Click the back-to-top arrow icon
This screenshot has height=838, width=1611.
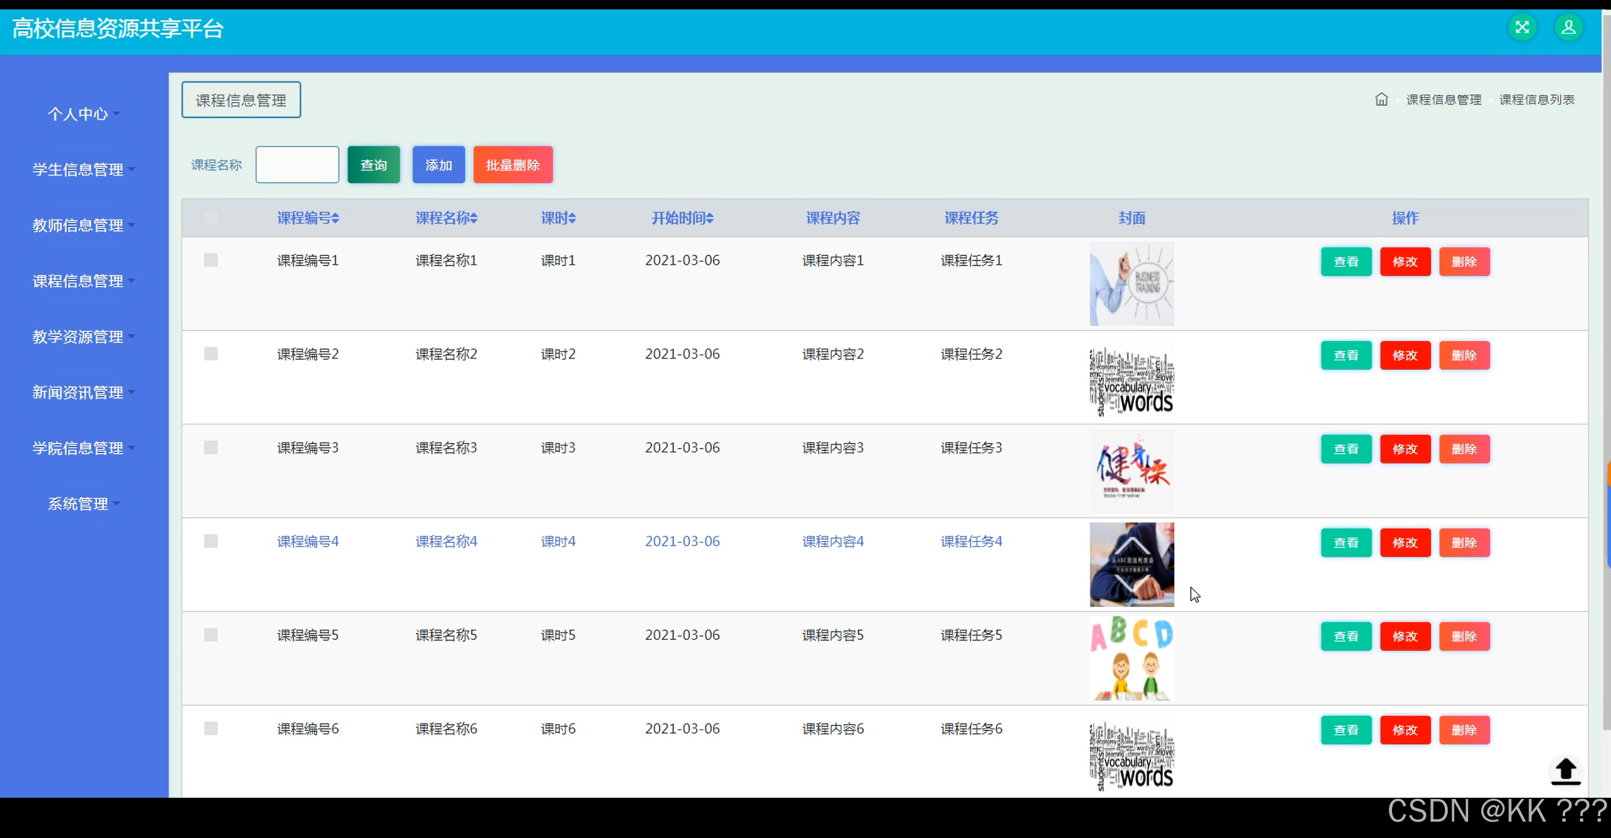[1566, 771]
